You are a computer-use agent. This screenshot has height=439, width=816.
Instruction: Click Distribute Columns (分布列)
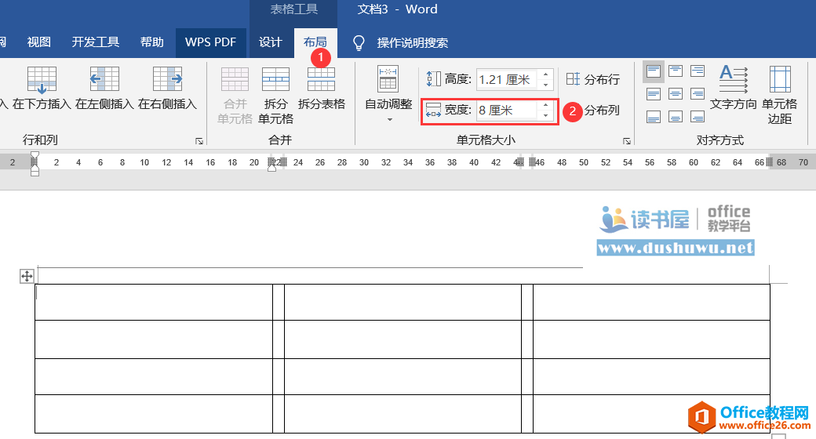point(602,111)
